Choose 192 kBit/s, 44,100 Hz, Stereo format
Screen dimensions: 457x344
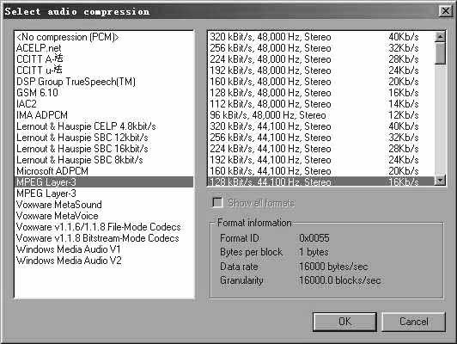[x=321, y=160]
